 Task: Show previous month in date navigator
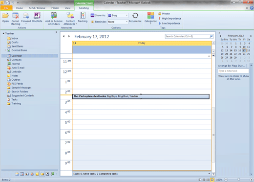pyautogui.click(x=220, y=36)
